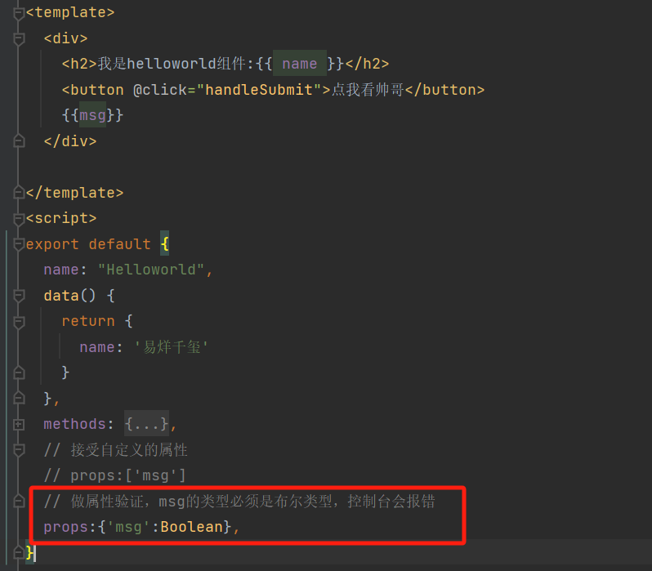Click the 'msg' key inside props object
The height and width of the screenshot is (571, 652).
pos(128,527)
